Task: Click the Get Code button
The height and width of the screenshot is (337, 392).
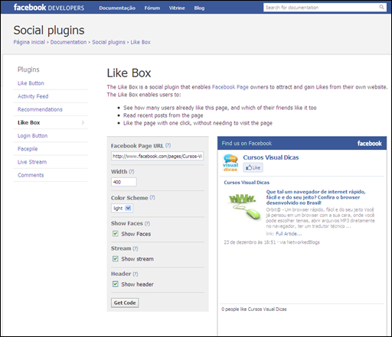Action: [125, 303]
